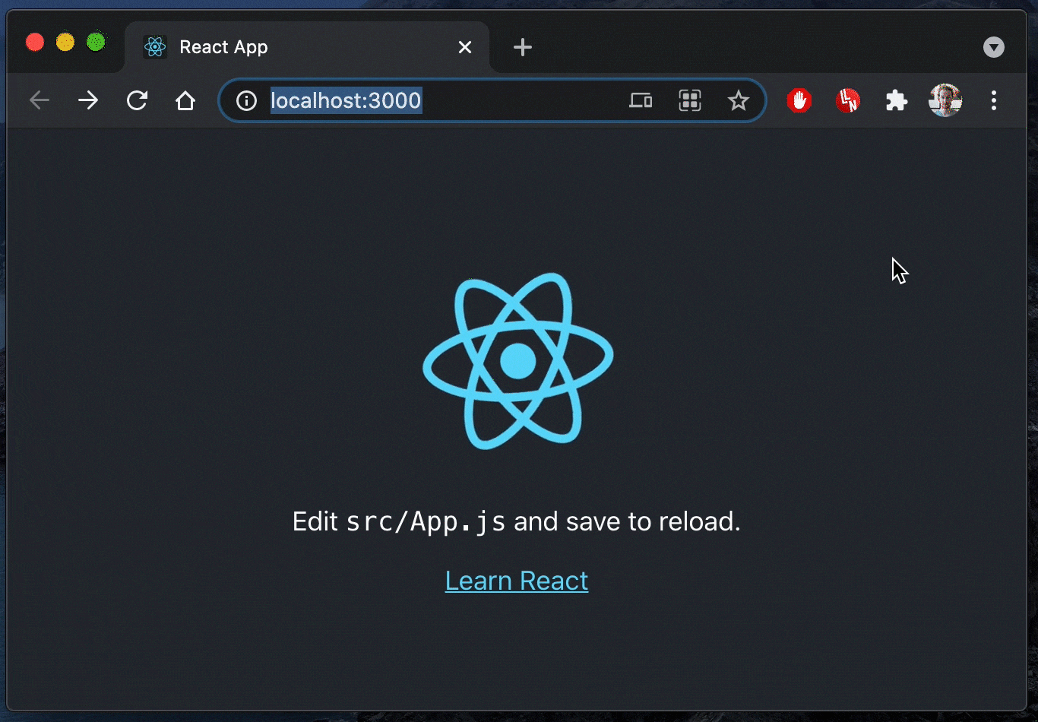Maximize the window with green button
Screen dimensions: 1038x722
[x=96, y=42]
